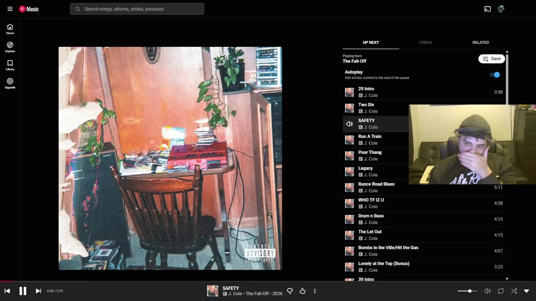Screen dimensions: 536x301
Task: Click the queue scrollbar up arrow
Action: (x=507, y=52)
